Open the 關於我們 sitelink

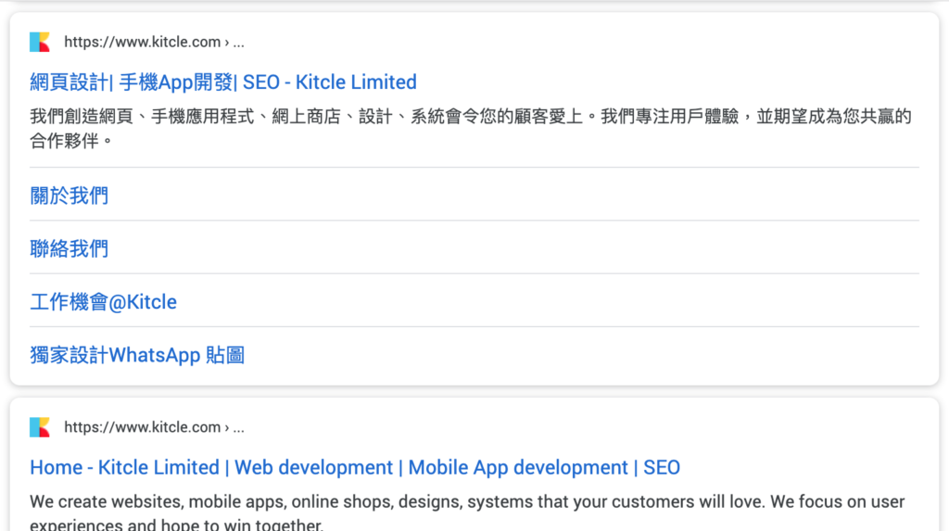69,196
